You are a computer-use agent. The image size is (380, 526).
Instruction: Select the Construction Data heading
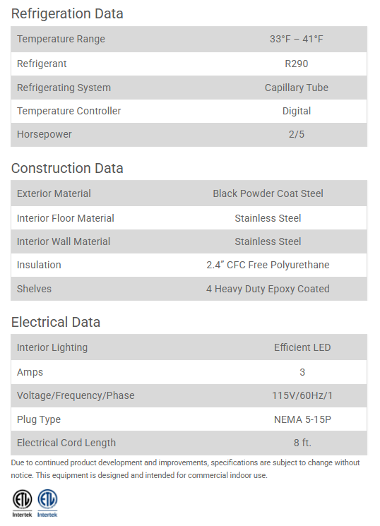tap(67, 168)
